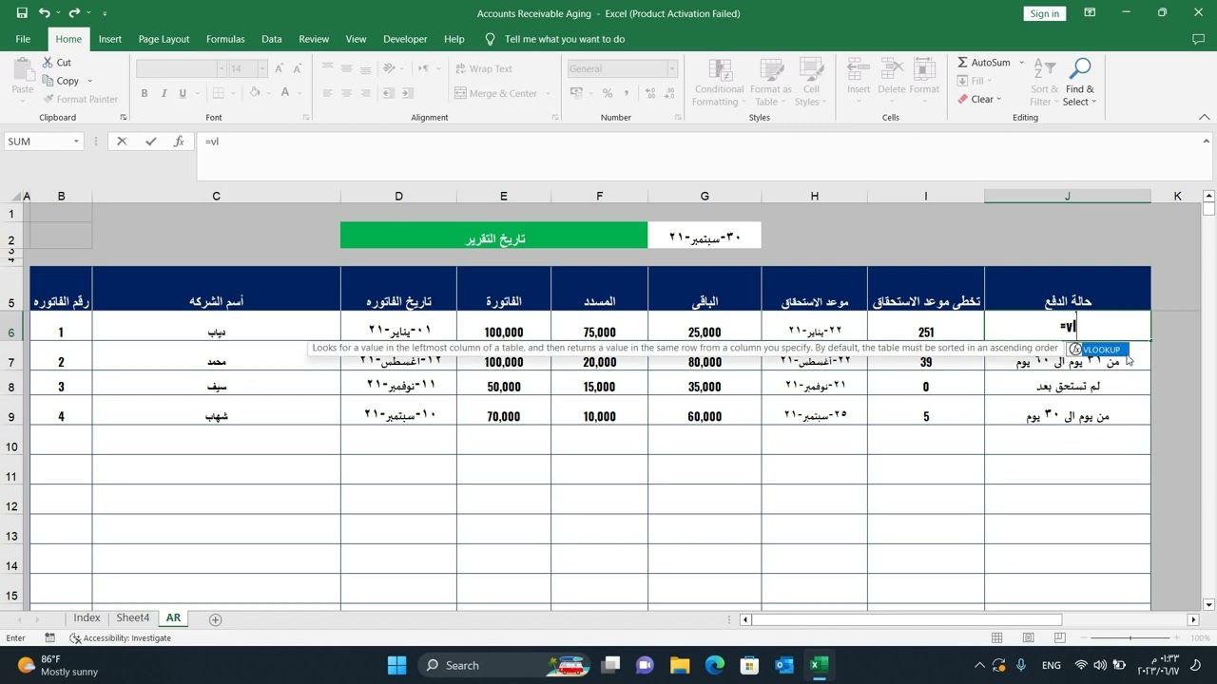This screenshot has height=684, width=1217.
Task: Open the number format dropdown showing General
Action: pos(671,68)
